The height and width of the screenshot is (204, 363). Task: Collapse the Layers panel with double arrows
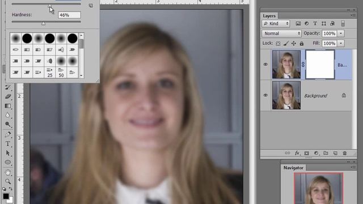click(x=348, y=10)
